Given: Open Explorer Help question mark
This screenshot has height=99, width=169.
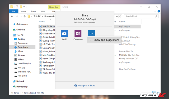Looking at the screenshot, I should (x=159, y=11).
